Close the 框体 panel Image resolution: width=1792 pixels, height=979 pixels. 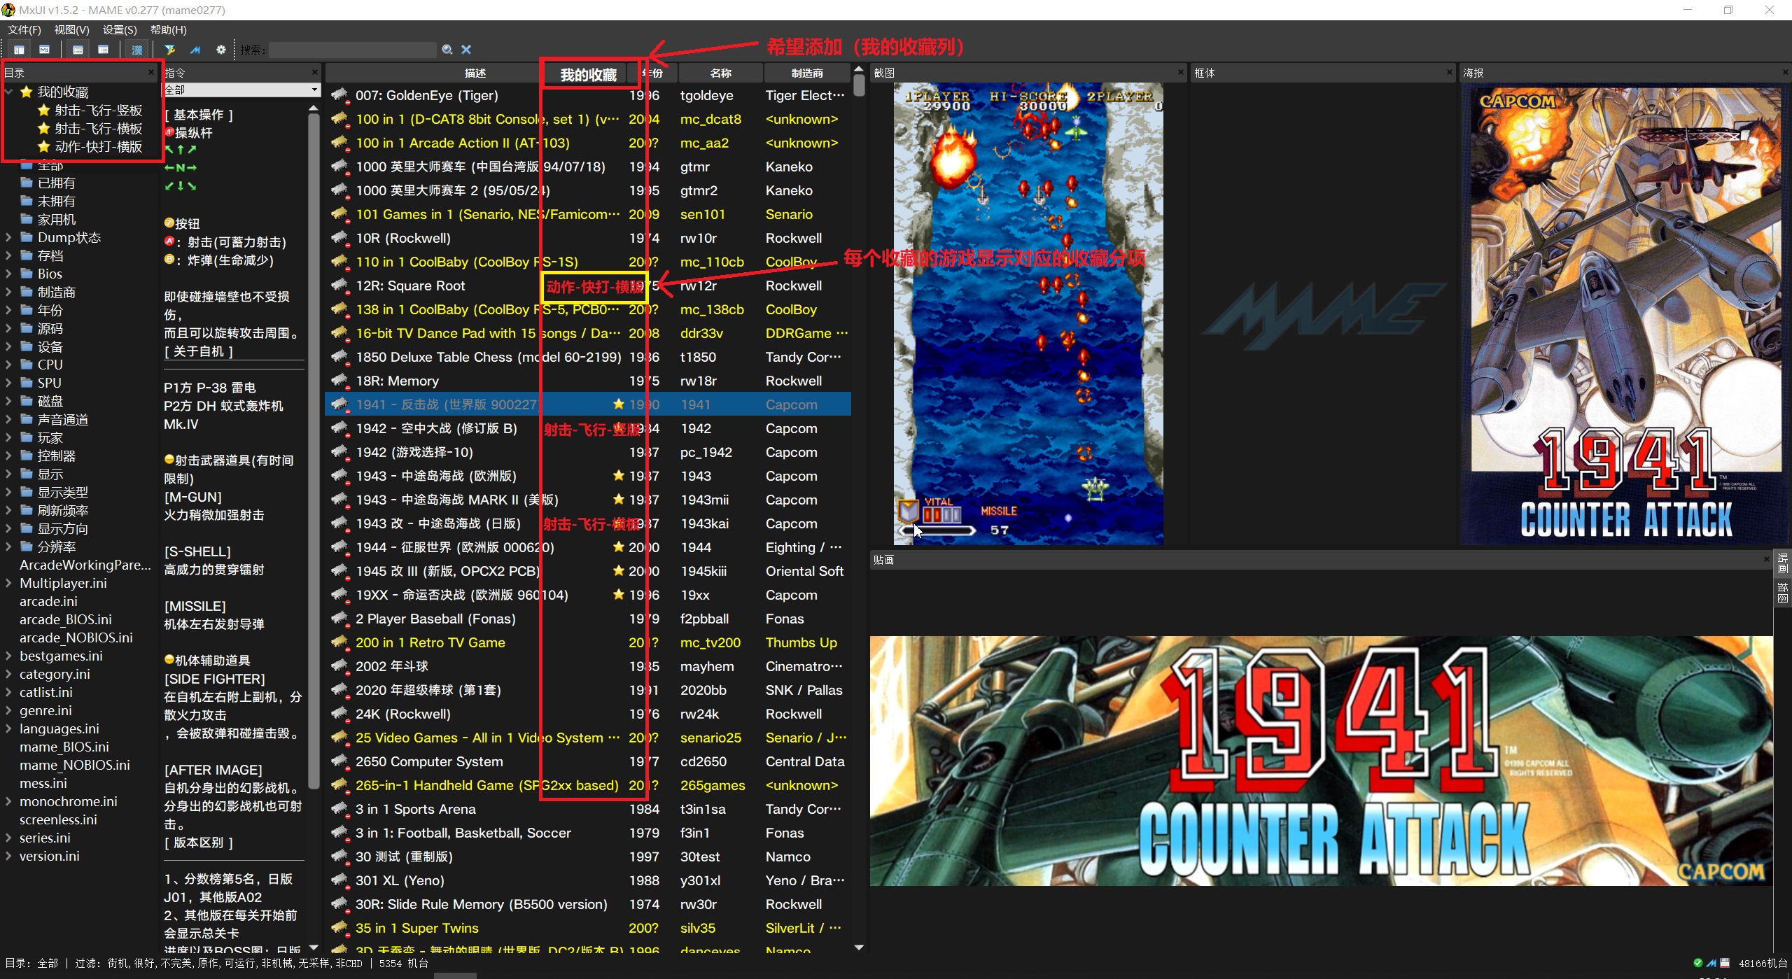coord(1450,72)
